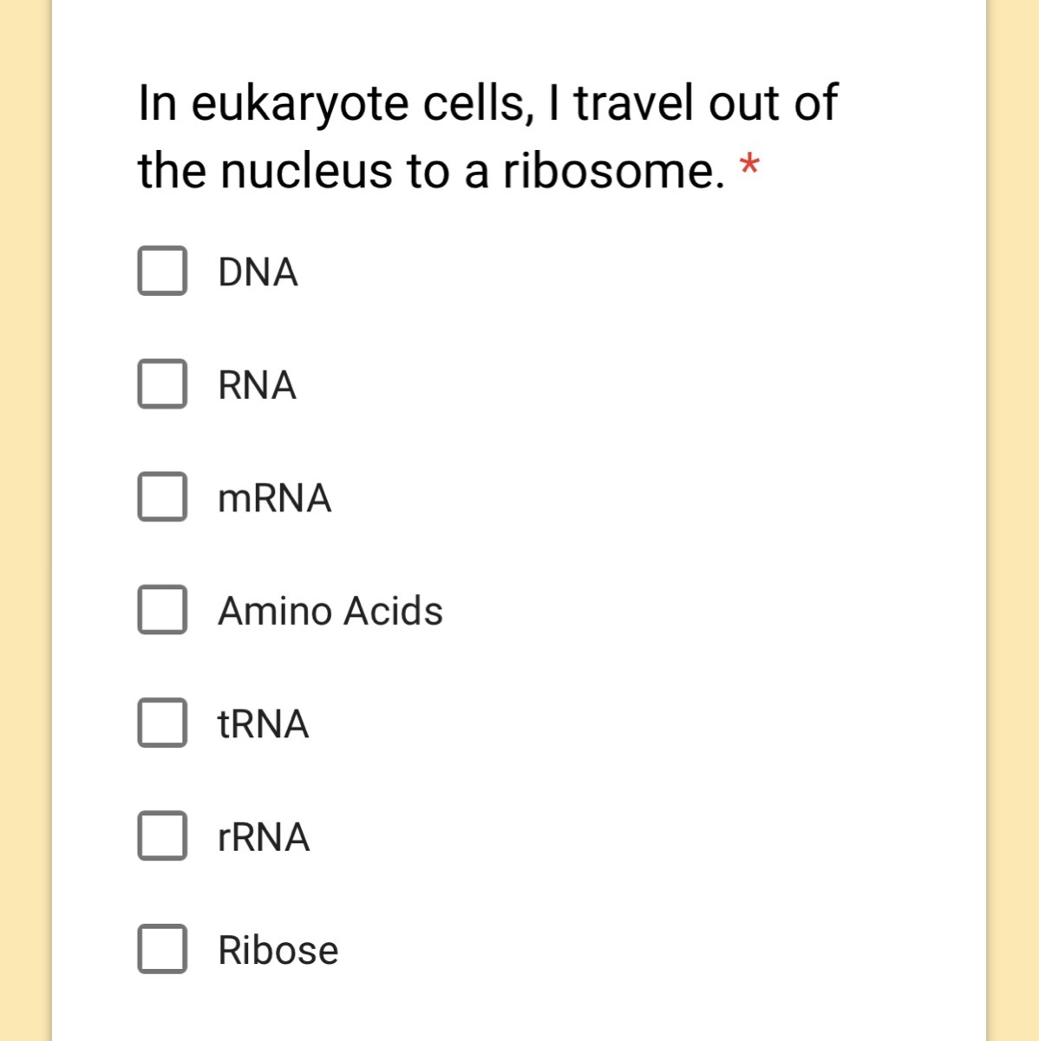The image size is (1039, 1041).
Task: Click the Ribose option label text
Action: click(278, 951)
